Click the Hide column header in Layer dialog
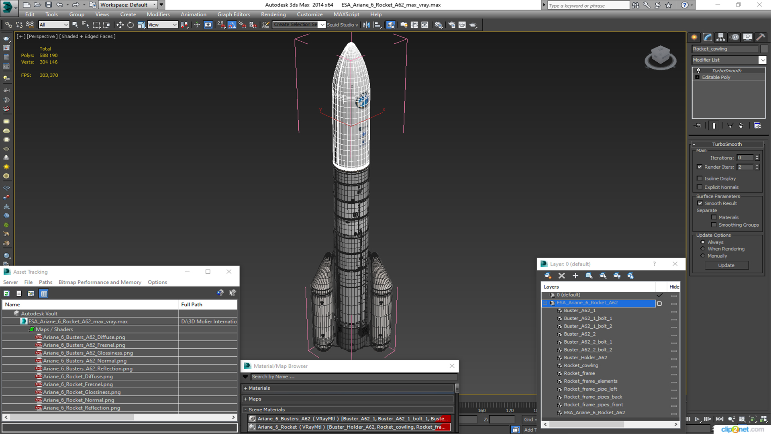771x434 pixels. [x=674, y=287]
